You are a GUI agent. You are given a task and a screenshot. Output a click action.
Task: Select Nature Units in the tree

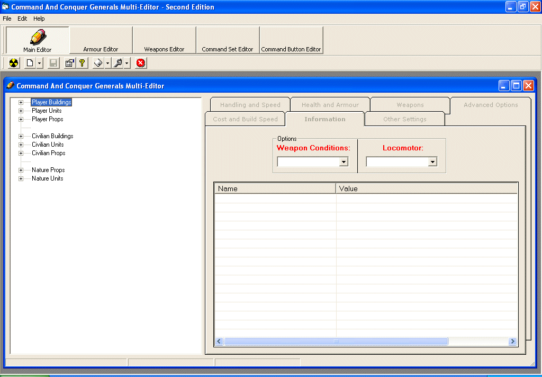pos(47,178)
